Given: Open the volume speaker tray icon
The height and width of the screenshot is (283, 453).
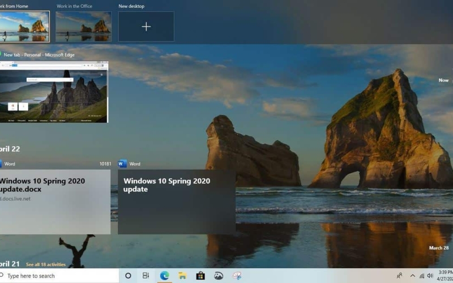Looking at the screenshot, I should pos(430,276).
